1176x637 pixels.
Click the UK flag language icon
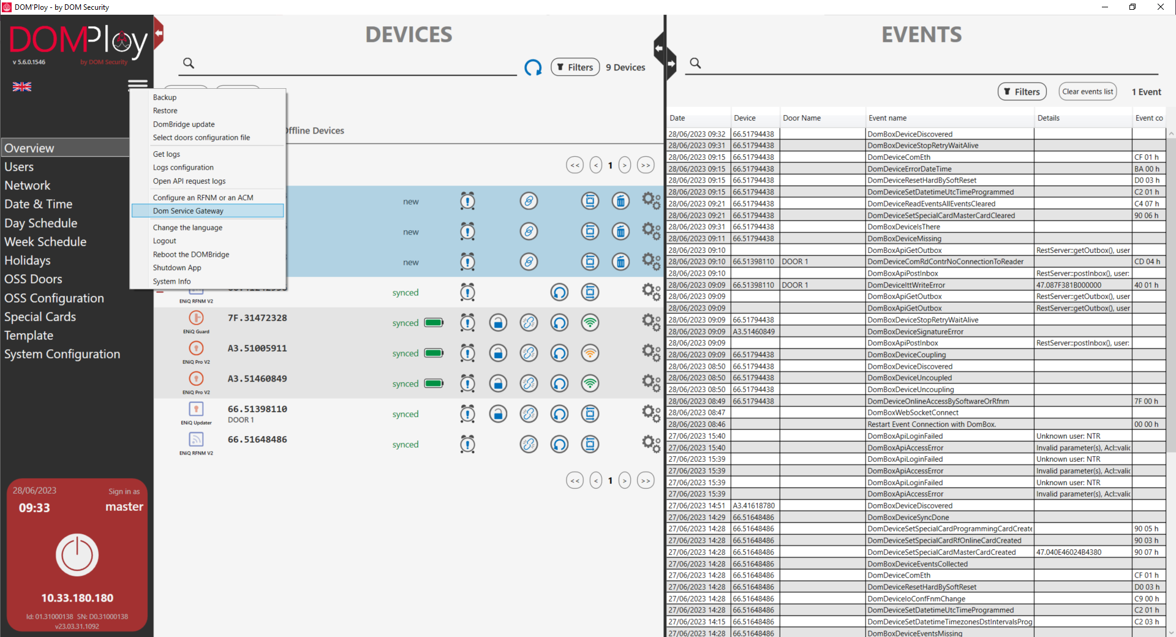pyautogui.click(x=22, y=87)
